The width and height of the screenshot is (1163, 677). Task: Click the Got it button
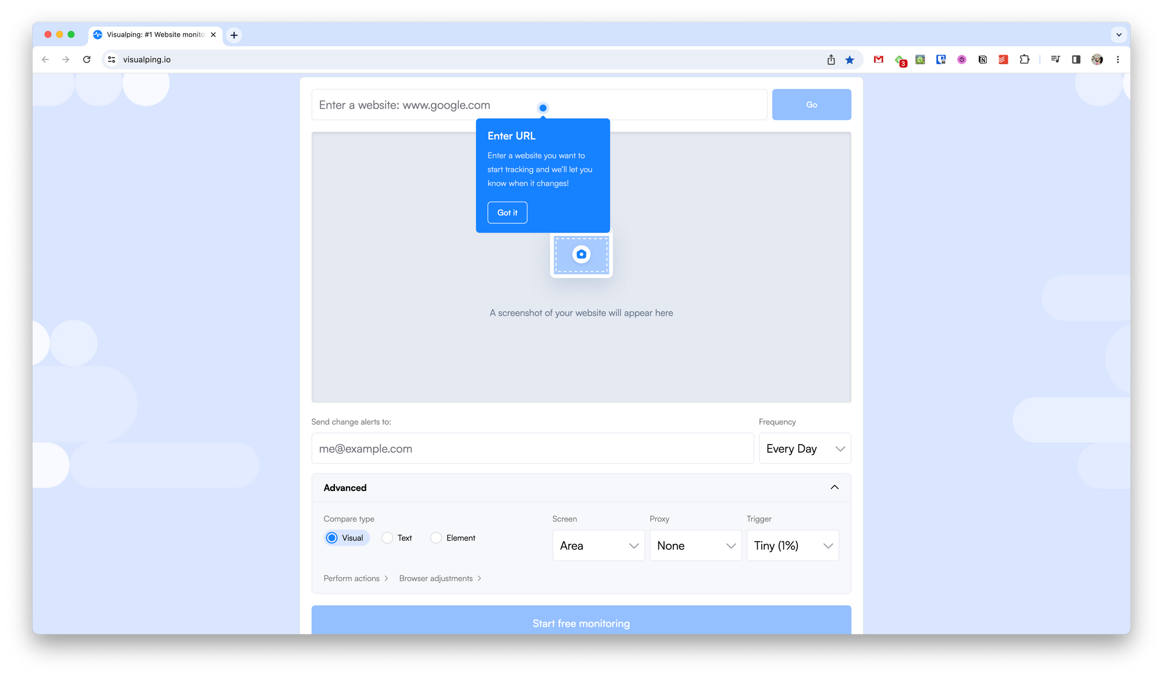(x=507, y=213)
